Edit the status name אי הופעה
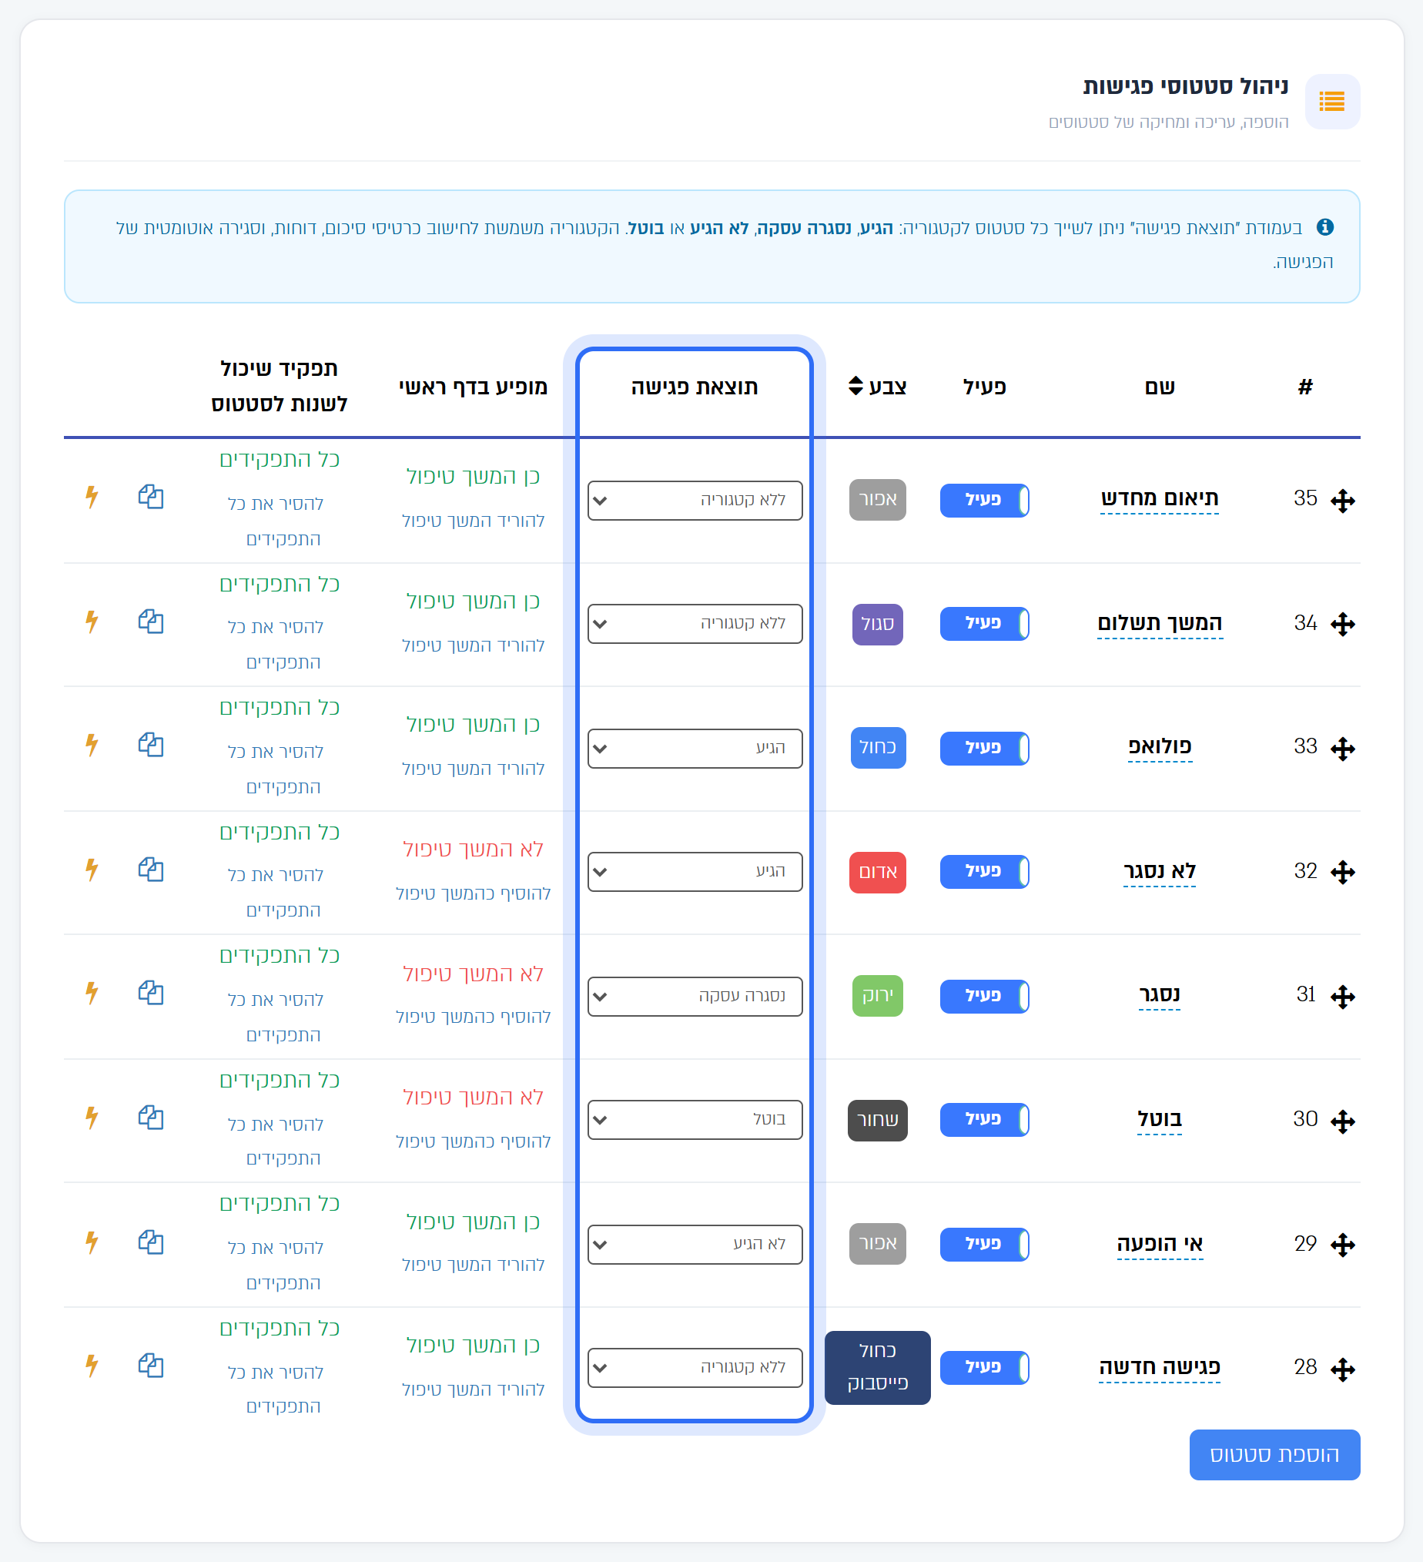 (x=1160, y=1244)
